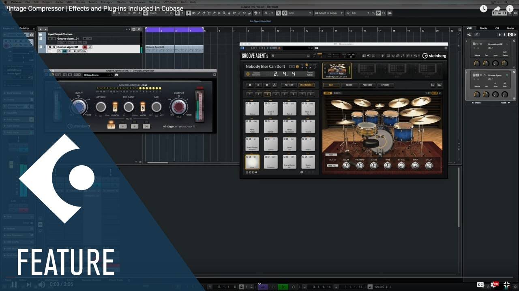Expand Track section in VSTi panel
This screenshot has width=519, height=291.
coord(476,103)
